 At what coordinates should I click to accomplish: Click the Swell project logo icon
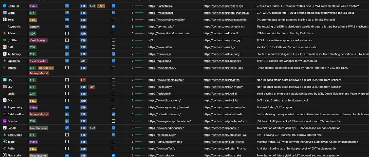click(5, 19)
